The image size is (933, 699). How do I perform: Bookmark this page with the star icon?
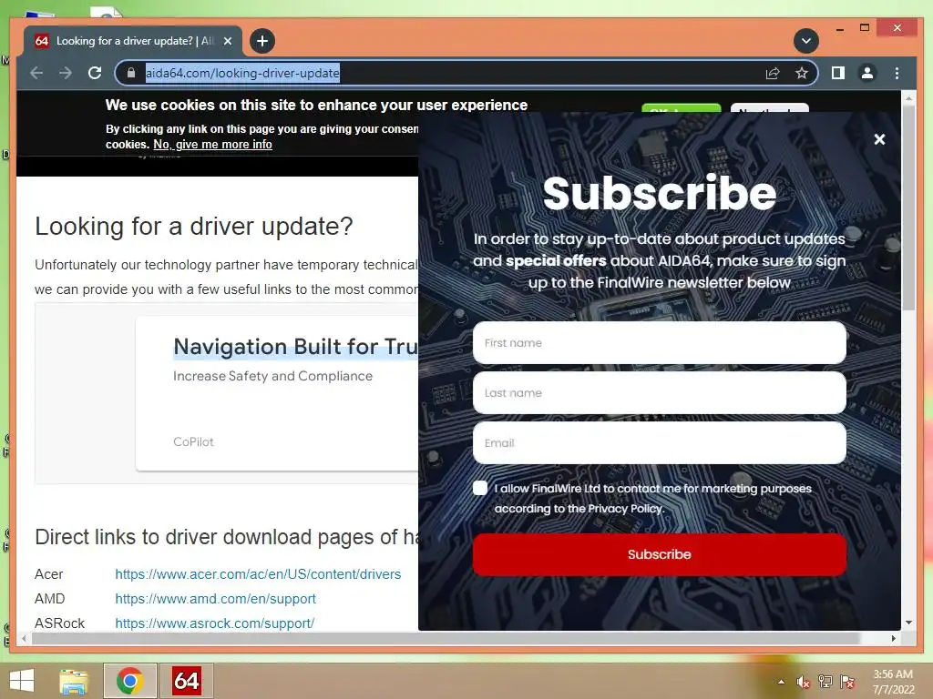pyautogui.click(x=802, y=73)
